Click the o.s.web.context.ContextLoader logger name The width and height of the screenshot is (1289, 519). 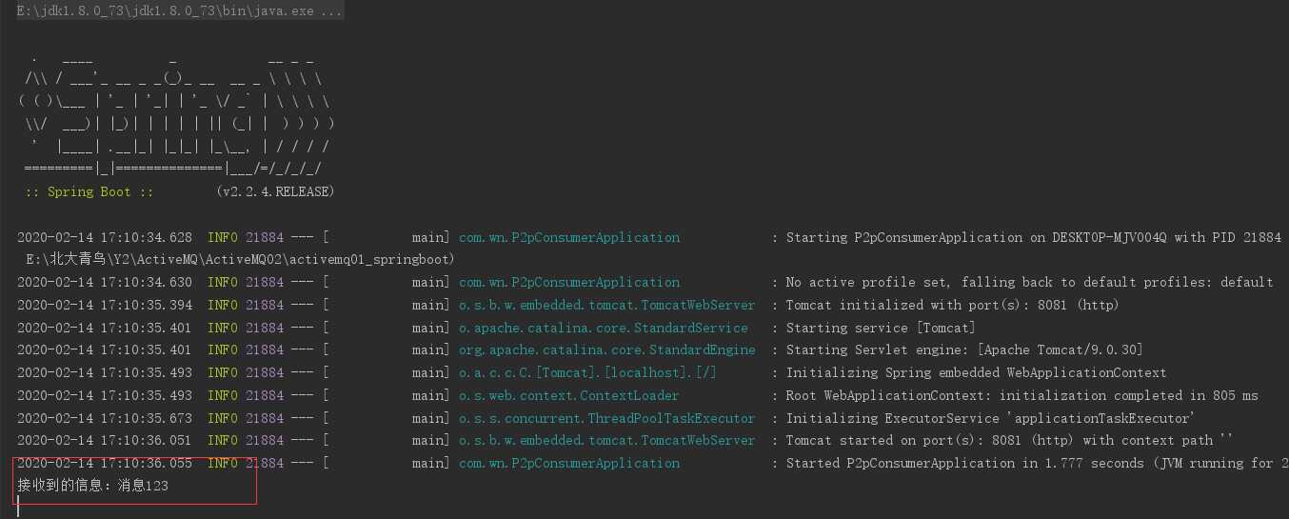(x=569, y=395)
